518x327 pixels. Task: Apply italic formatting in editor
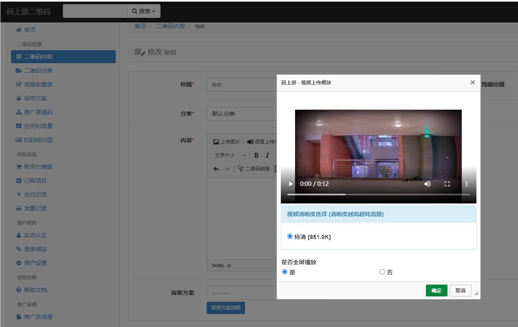(x=267, y=155)
